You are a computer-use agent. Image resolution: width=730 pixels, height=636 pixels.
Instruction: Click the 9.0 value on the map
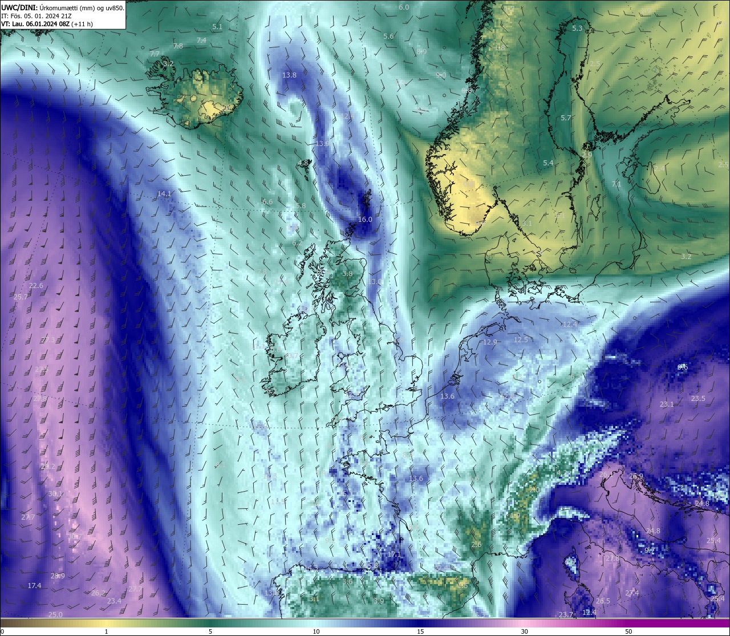pyautogui.click(x=441, y=75)
